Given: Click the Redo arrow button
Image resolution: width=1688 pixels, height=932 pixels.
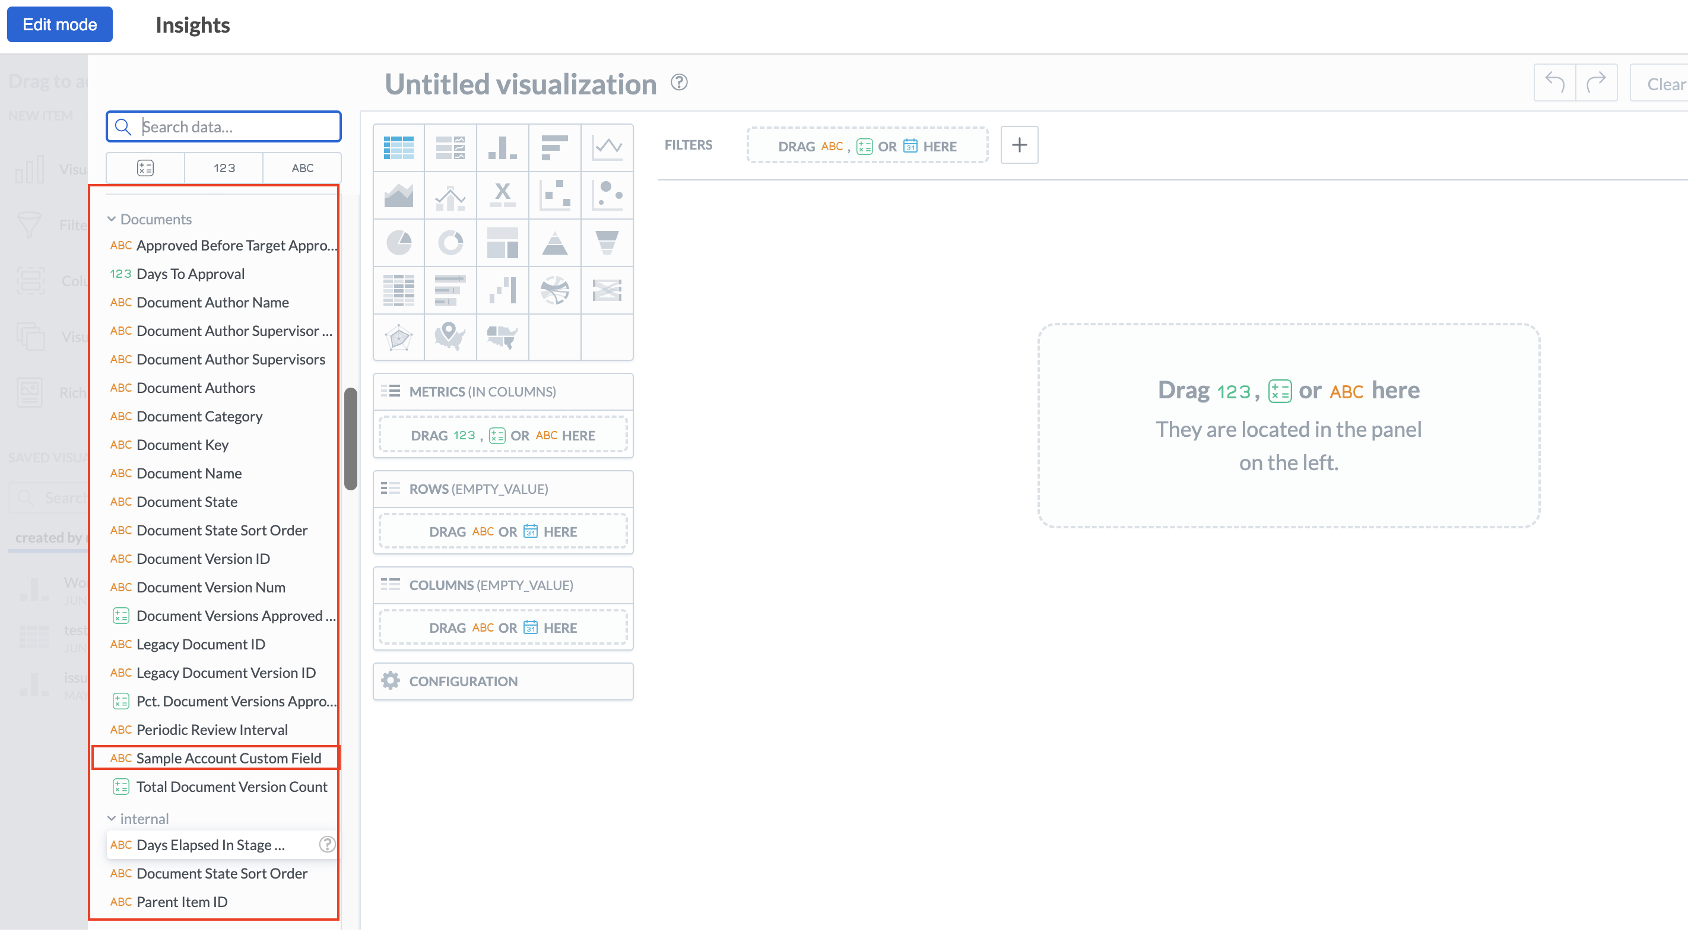Looking at the screenshot, I should (x=1596, y=83).
